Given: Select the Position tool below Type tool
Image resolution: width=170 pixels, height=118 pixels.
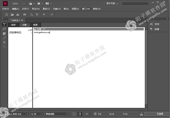Looking at the screenshot, I should tap(4, 29).
